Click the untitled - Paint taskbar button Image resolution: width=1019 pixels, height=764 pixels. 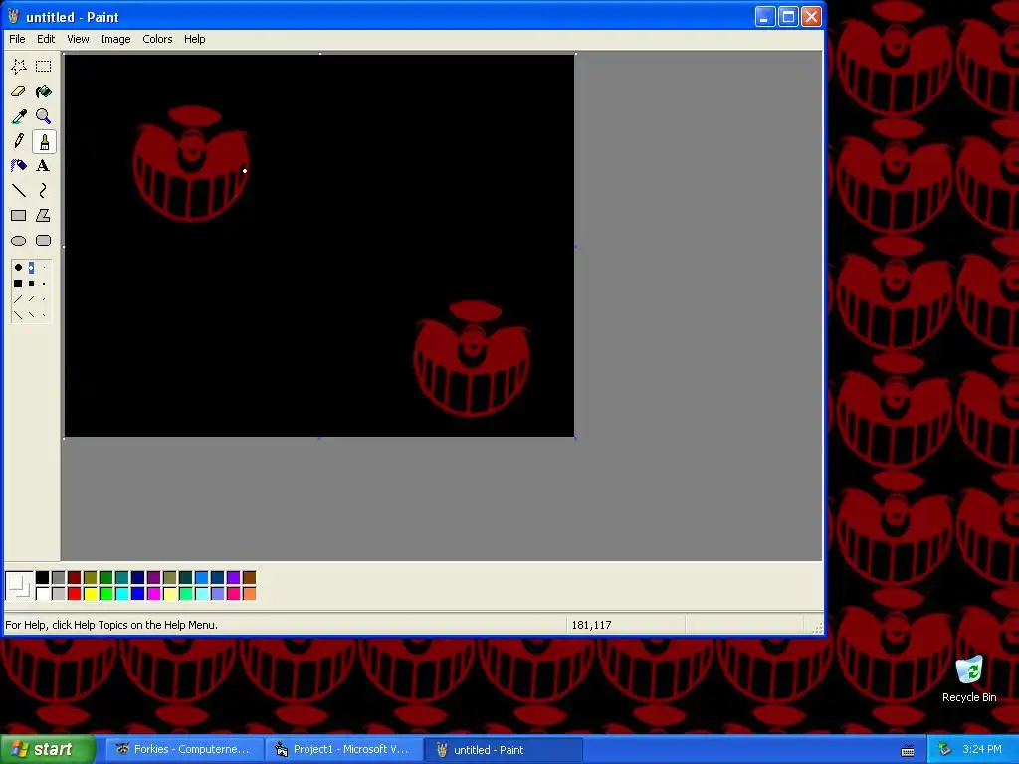pyautogui.click(x=504, y=749)
